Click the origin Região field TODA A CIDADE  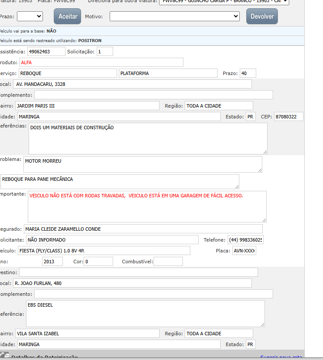click(x=219, y=105)
